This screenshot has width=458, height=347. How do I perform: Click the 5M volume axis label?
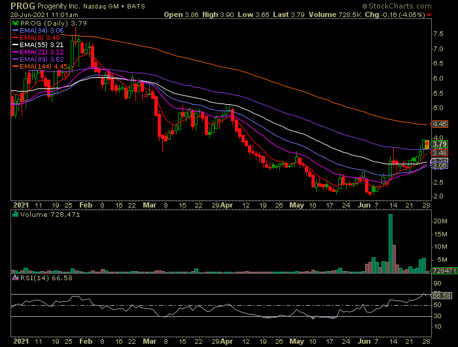coord(442,259)
